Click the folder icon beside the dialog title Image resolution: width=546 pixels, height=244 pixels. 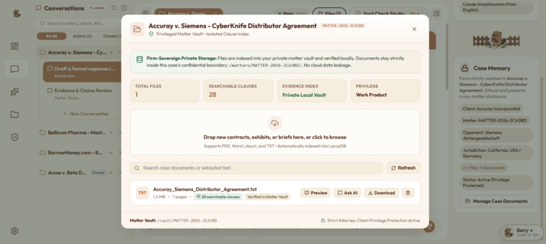138,29
